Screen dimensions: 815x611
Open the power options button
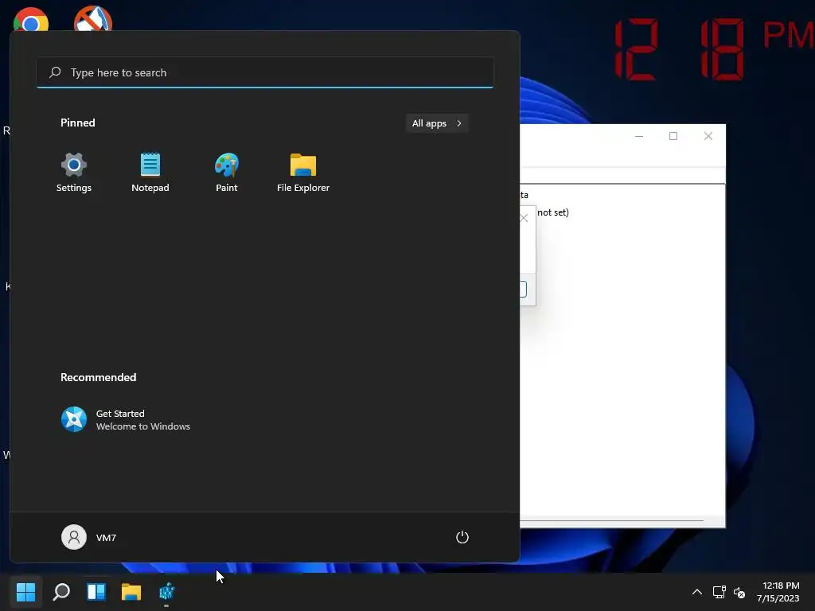(x=462, y=537)
